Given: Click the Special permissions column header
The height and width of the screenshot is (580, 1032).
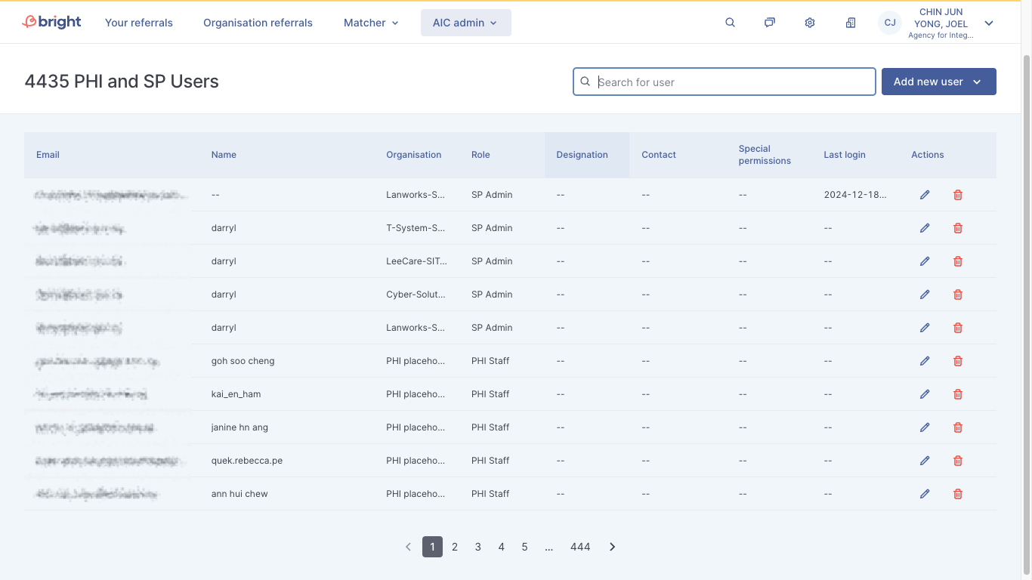Looking at the screenshot, I should pos(765,155).
